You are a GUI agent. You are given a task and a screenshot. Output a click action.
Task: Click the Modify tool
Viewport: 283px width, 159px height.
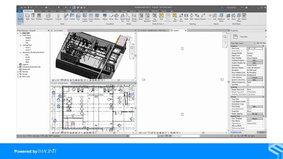(20, 17)
